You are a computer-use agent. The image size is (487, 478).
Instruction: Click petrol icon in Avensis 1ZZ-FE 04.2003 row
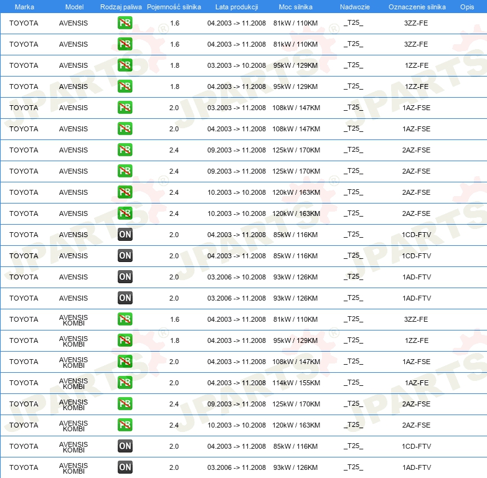[x=125, y=87]
